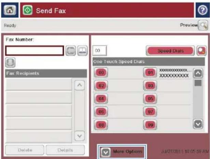The height and width of the screenshot is (159, 210).
Task: Move Fax Recipients list down arrow
Action: (x=80, y=136)
